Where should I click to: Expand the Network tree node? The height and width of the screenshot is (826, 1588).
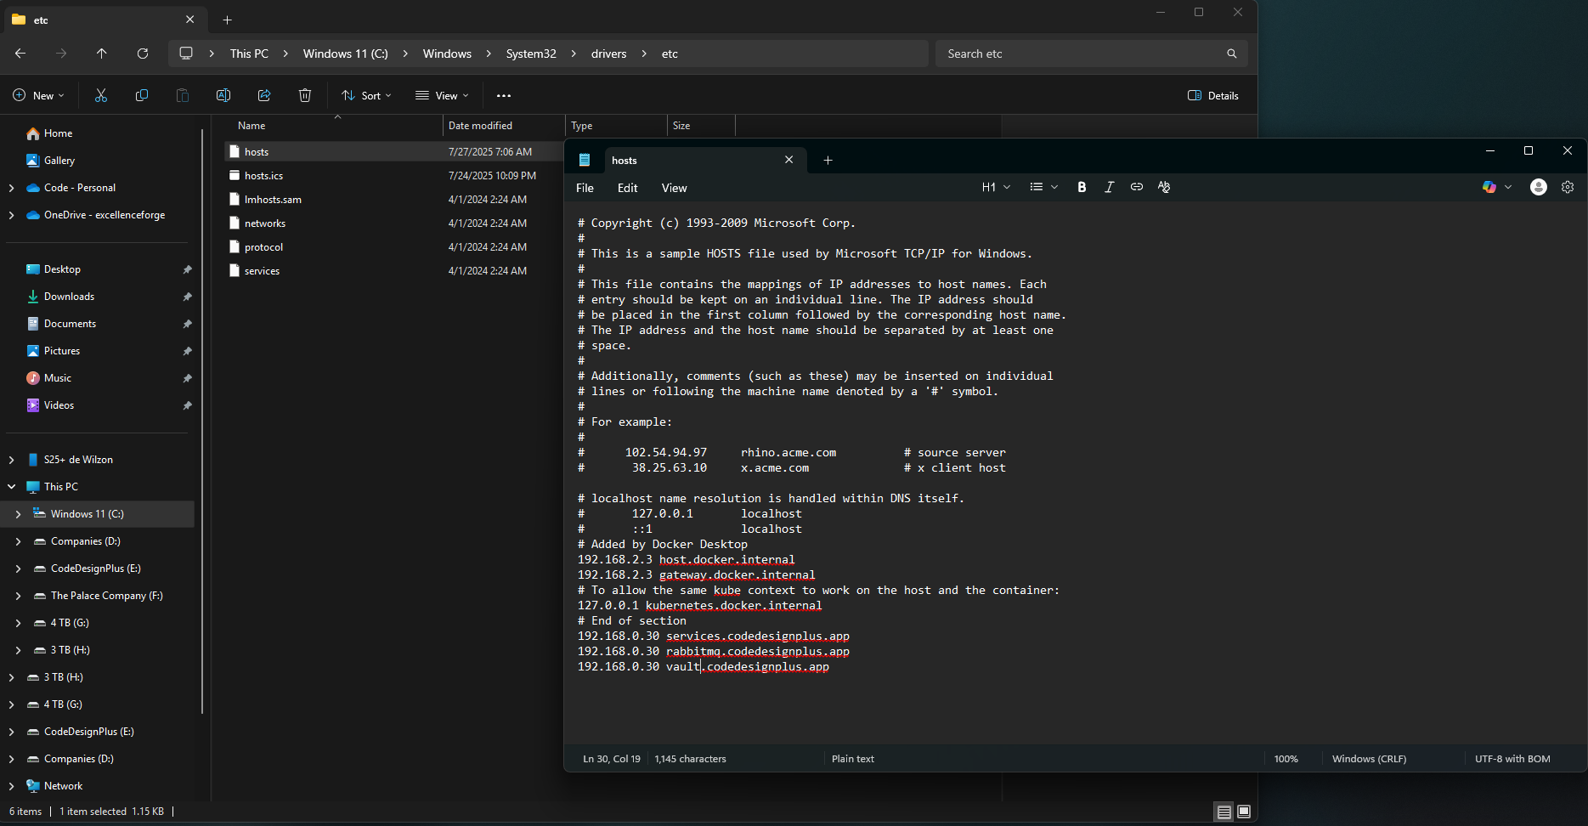pyautogui.click(x=11, y=786)
